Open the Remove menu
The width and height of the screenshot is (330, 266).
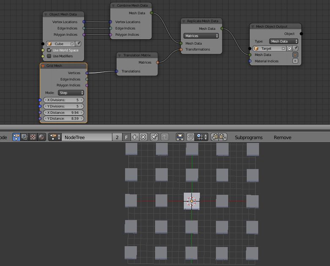tap(282, 137)
